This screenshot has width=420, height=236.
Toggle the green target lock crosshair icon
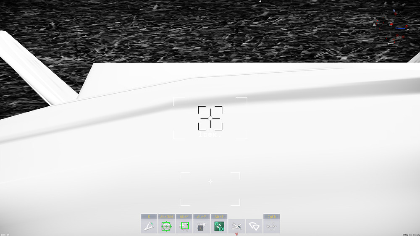pyautogui.click(x=166, y=226)
